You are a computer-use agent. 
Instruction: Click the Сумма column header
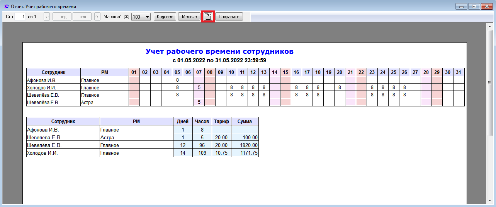245,121
